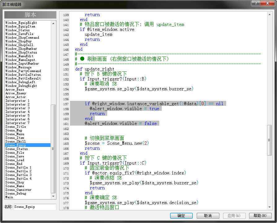Open the Scene_Shop script
Screen dimensions: 277x223
tap(15, 182)
